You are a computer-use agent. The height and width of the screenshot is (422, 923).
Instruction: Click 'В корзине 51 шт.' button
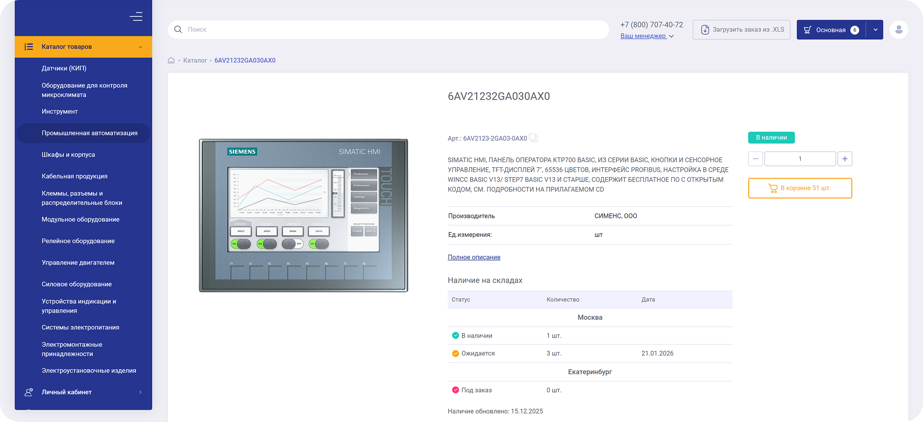pos(800,188)
